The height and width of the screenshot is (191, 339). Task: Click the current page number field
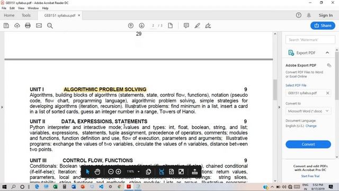coord(153,25)
